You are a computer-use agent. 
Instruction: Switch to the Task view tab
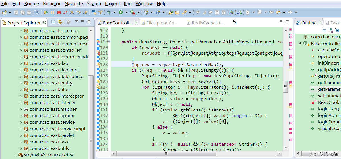(332, 23)
